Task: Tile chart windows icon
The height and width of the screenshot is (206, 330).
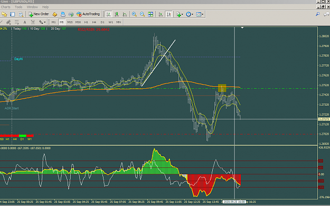Action: pyautogui.click(x=150, y=14)
